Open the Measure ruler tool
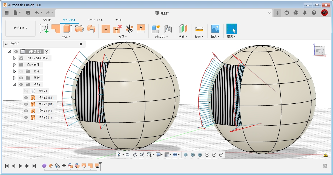Image resolution: width=333 pixels, height=175 pixels. (199, 29)
